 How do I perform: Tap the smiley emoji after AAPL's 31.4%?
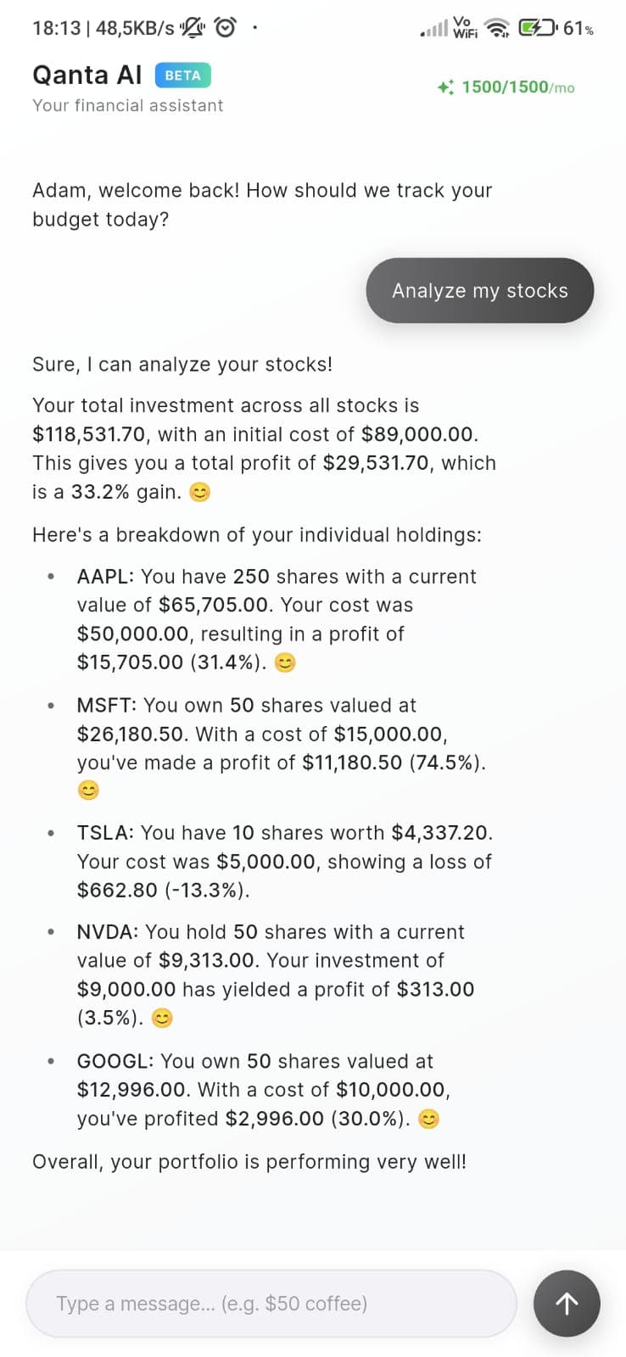click(286, 663)
